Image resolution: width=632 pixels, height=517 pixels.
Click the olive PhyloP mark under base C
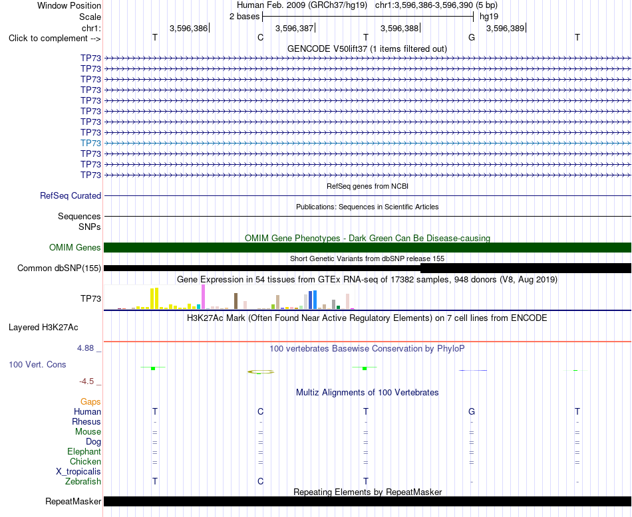(x=260, y=372)
